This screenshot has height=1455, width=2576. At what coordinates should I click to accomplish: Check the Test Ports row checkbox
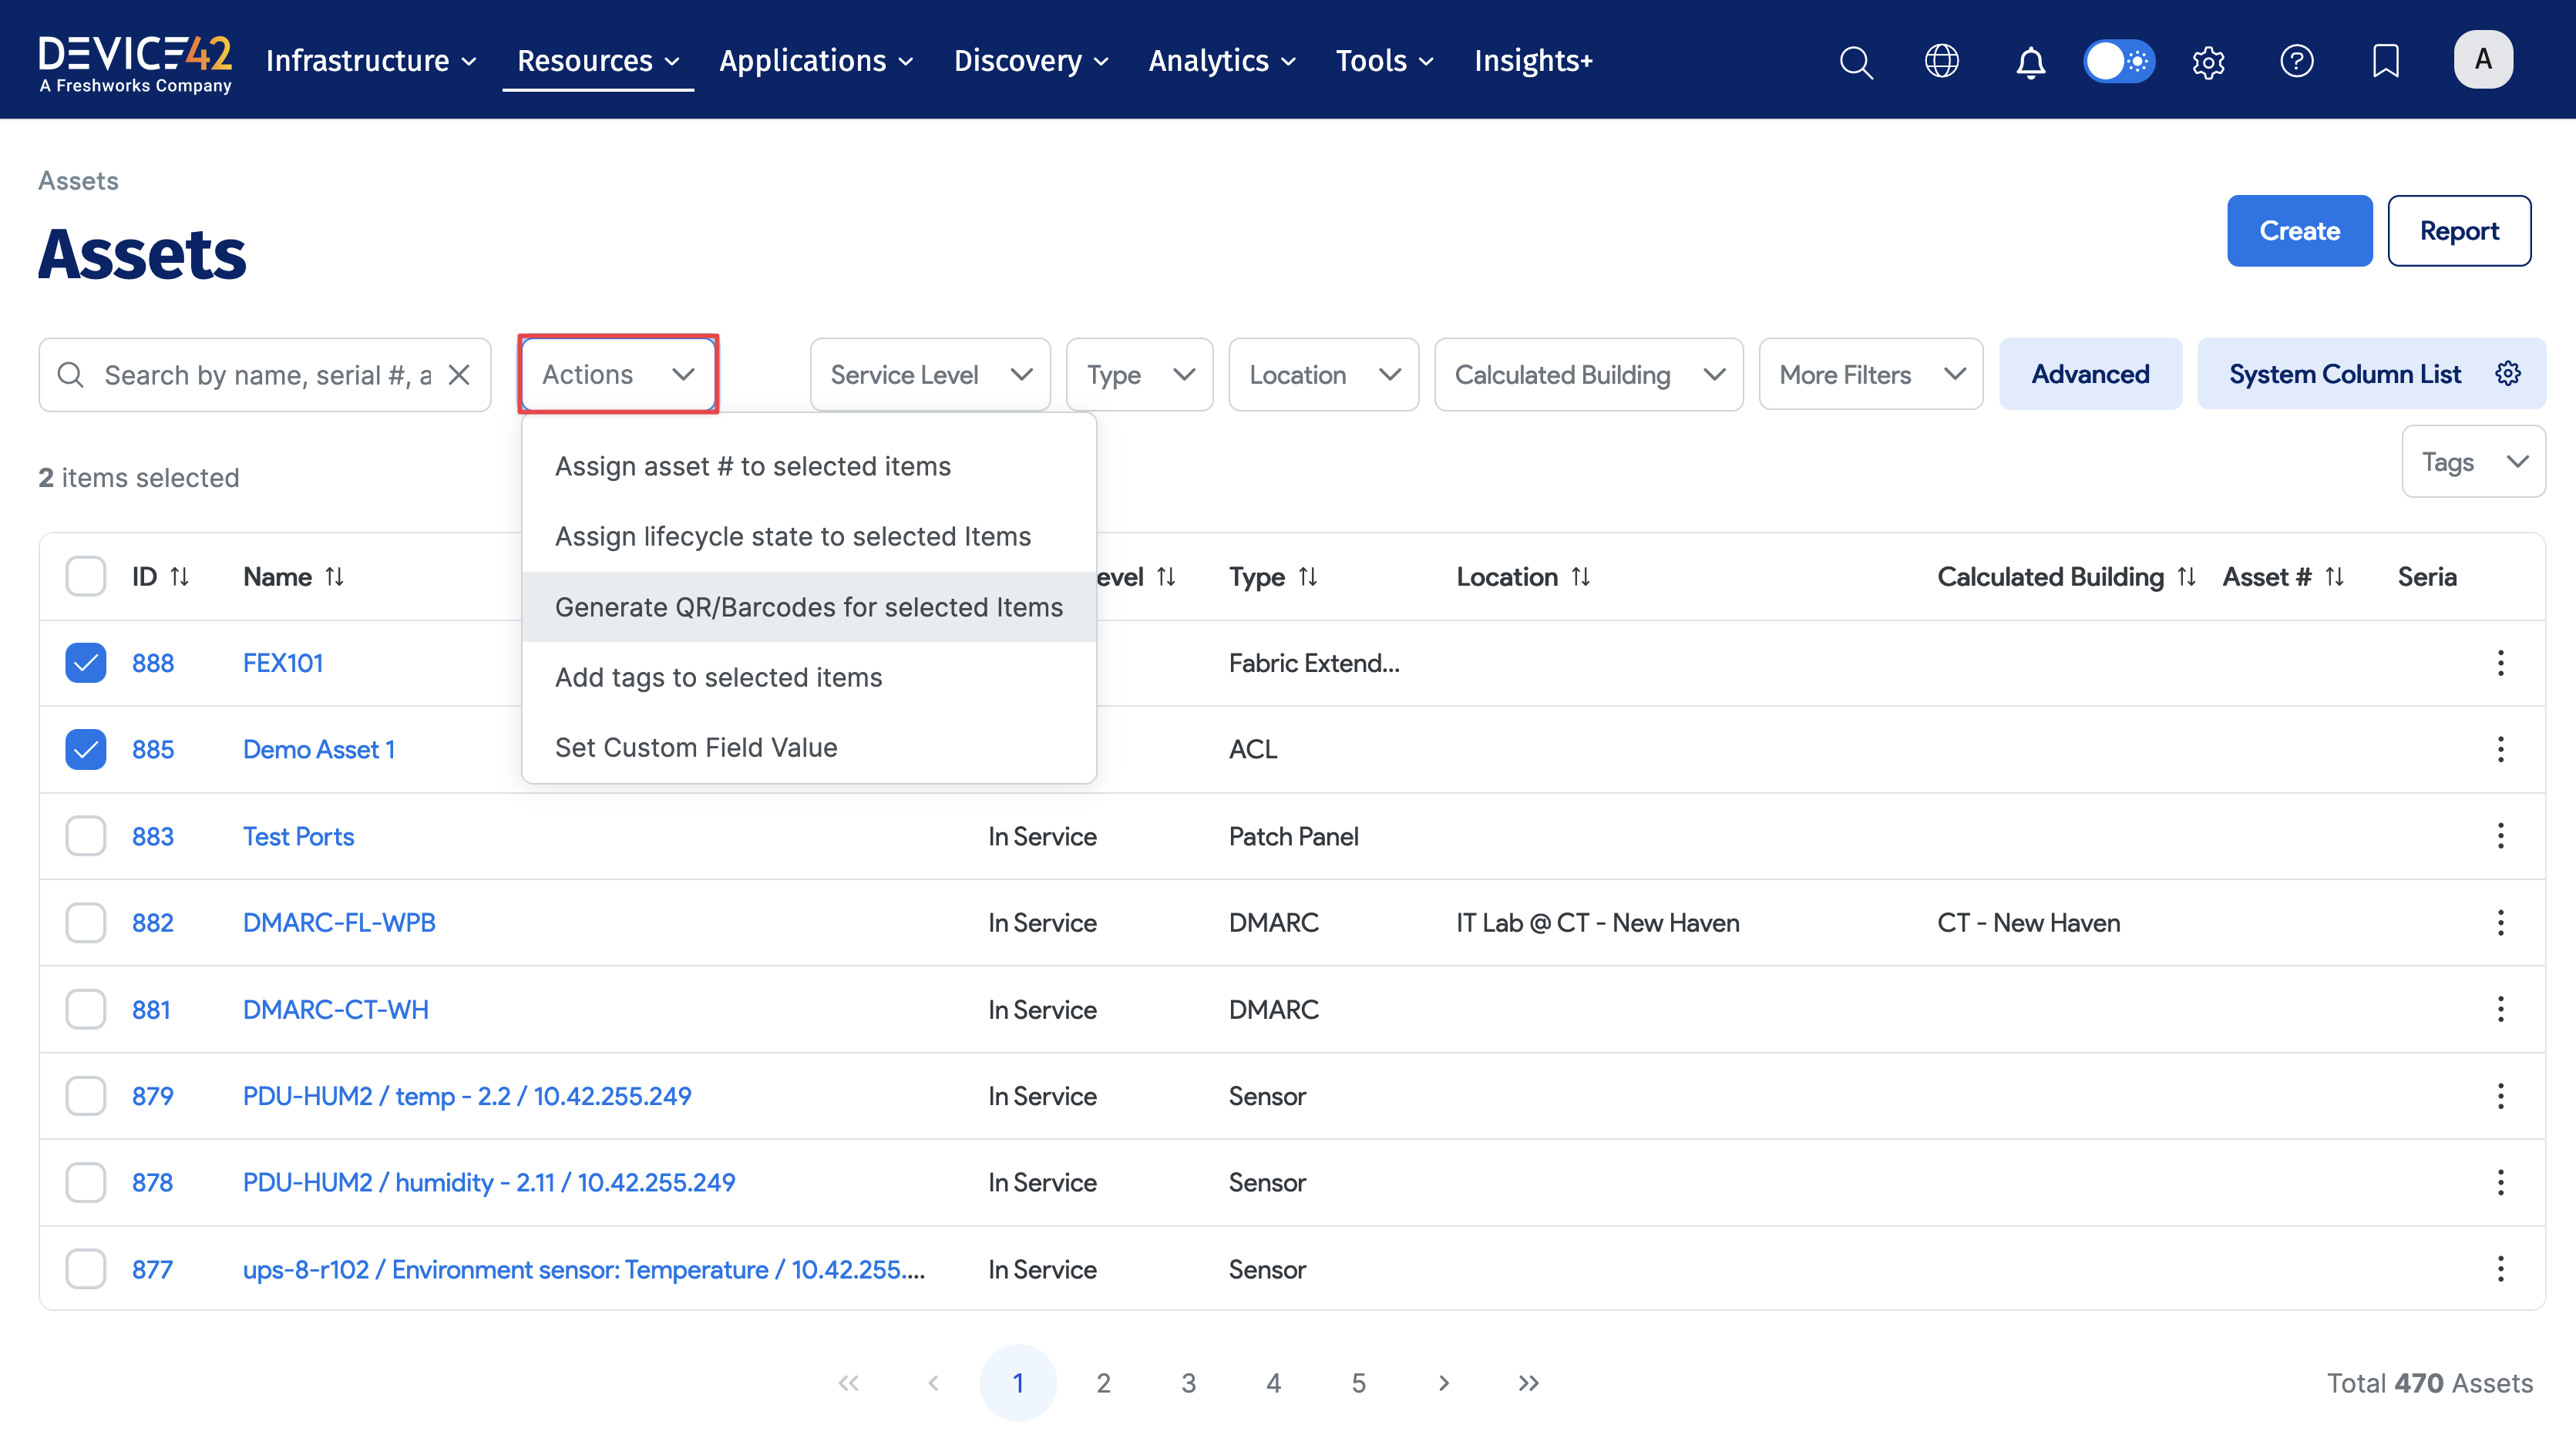pyautogui.click(x=86, y=836)
